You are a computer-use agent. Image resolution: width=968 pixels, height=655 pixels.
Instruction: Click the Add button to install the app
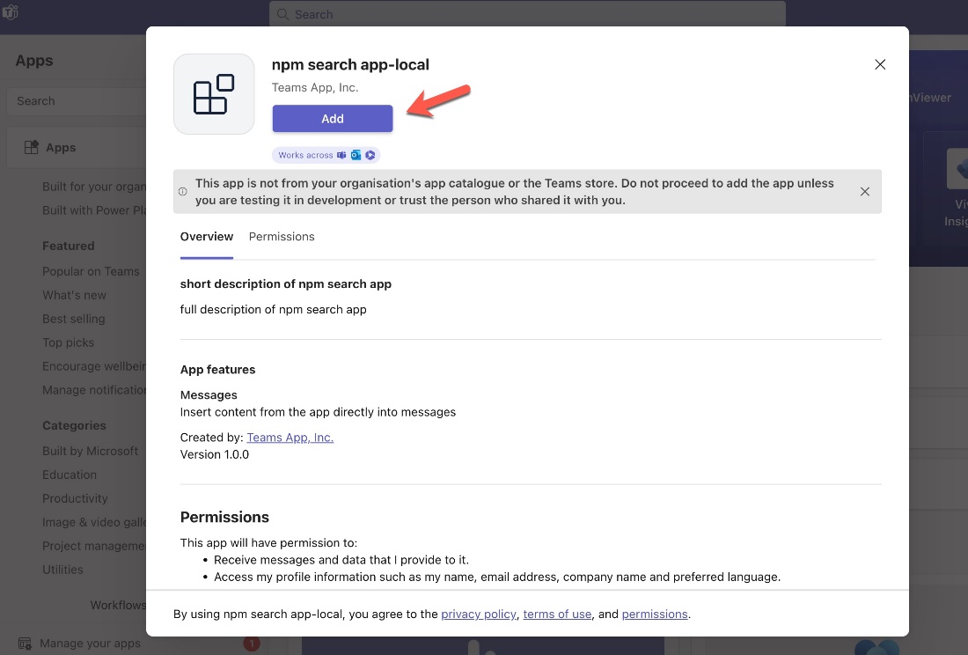333,118
